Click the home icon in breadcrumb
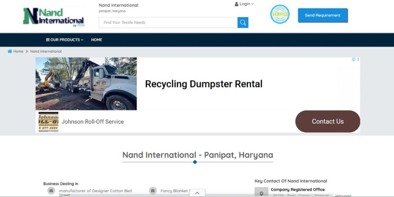 tap(10, 52)
